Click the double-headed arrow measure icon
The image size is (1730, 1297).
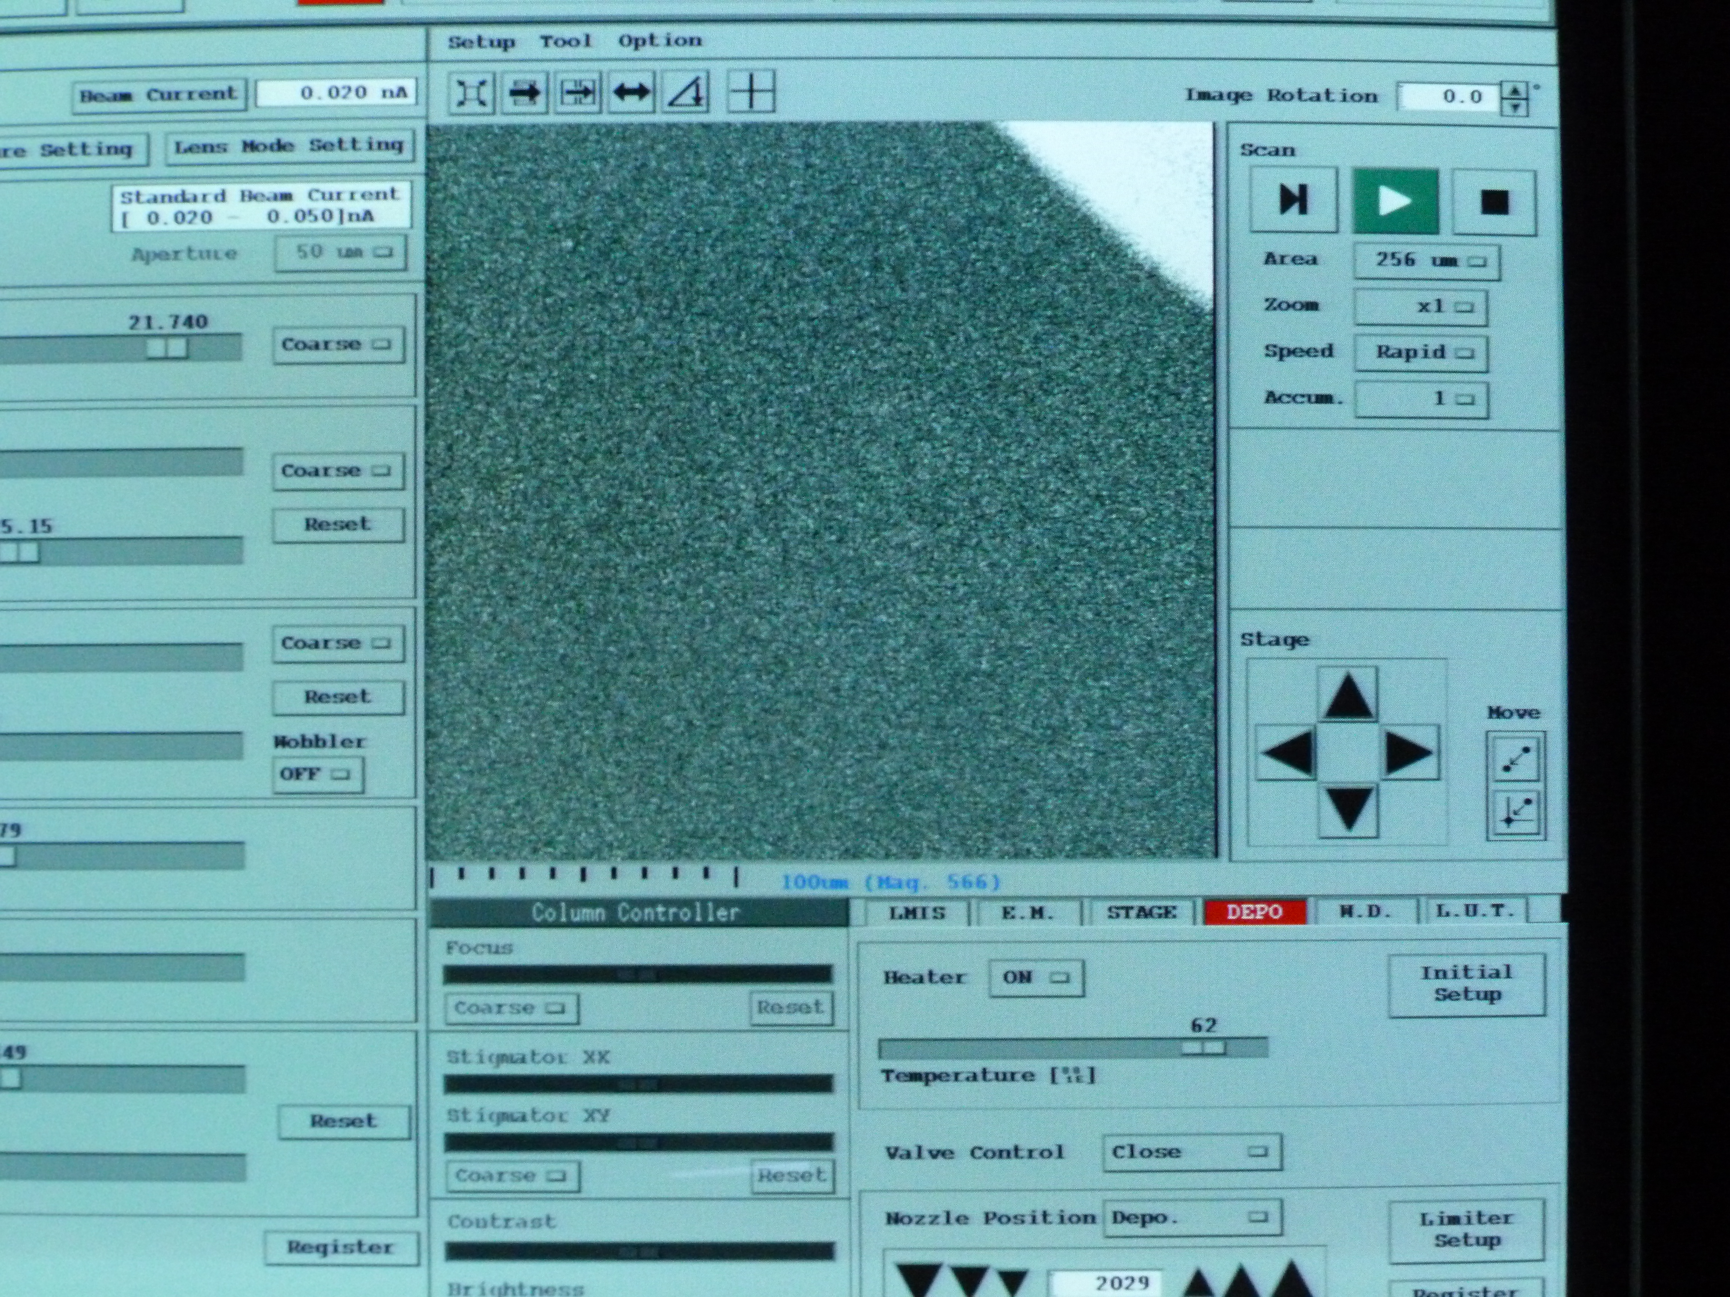click(632, 93)
